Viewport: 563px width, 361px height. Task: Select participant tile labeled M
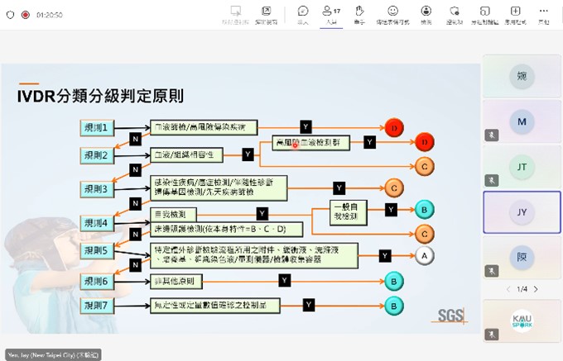[522, 122]
